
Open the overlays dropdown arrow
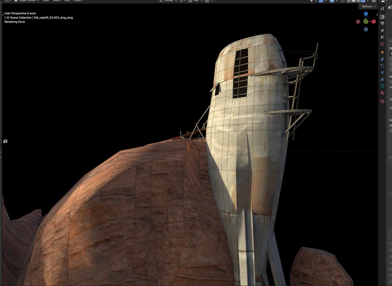point(336,1)
